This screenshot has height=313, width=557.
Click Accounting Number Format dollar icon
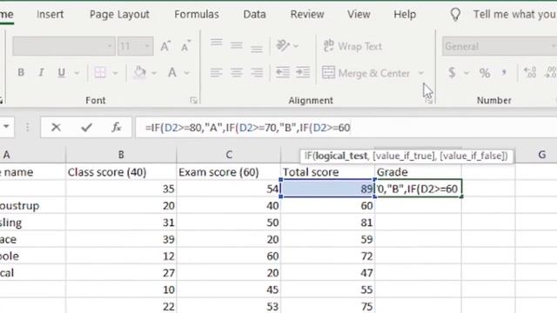tap(452, 72)
